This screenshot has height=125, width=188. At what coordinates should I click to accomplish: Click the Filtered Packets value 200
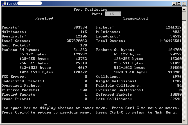point(84,90)
